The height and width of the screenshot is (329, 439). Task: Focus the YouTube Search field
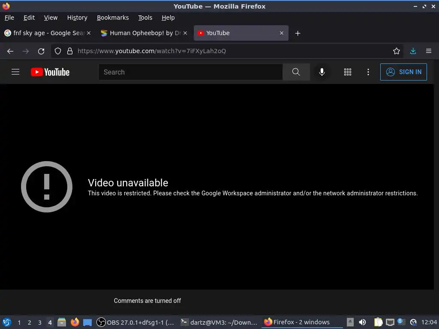pos(190,72)
